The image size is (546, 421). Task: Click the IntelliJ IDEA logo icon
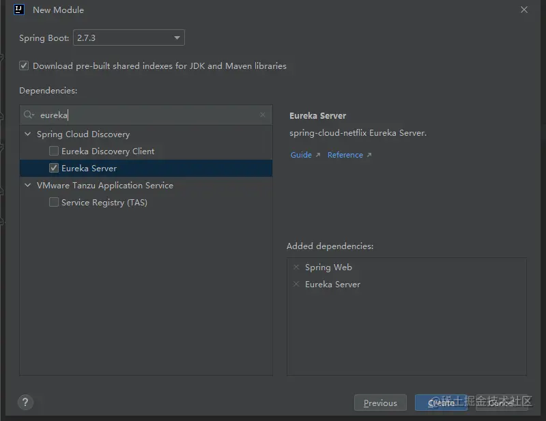19,10
